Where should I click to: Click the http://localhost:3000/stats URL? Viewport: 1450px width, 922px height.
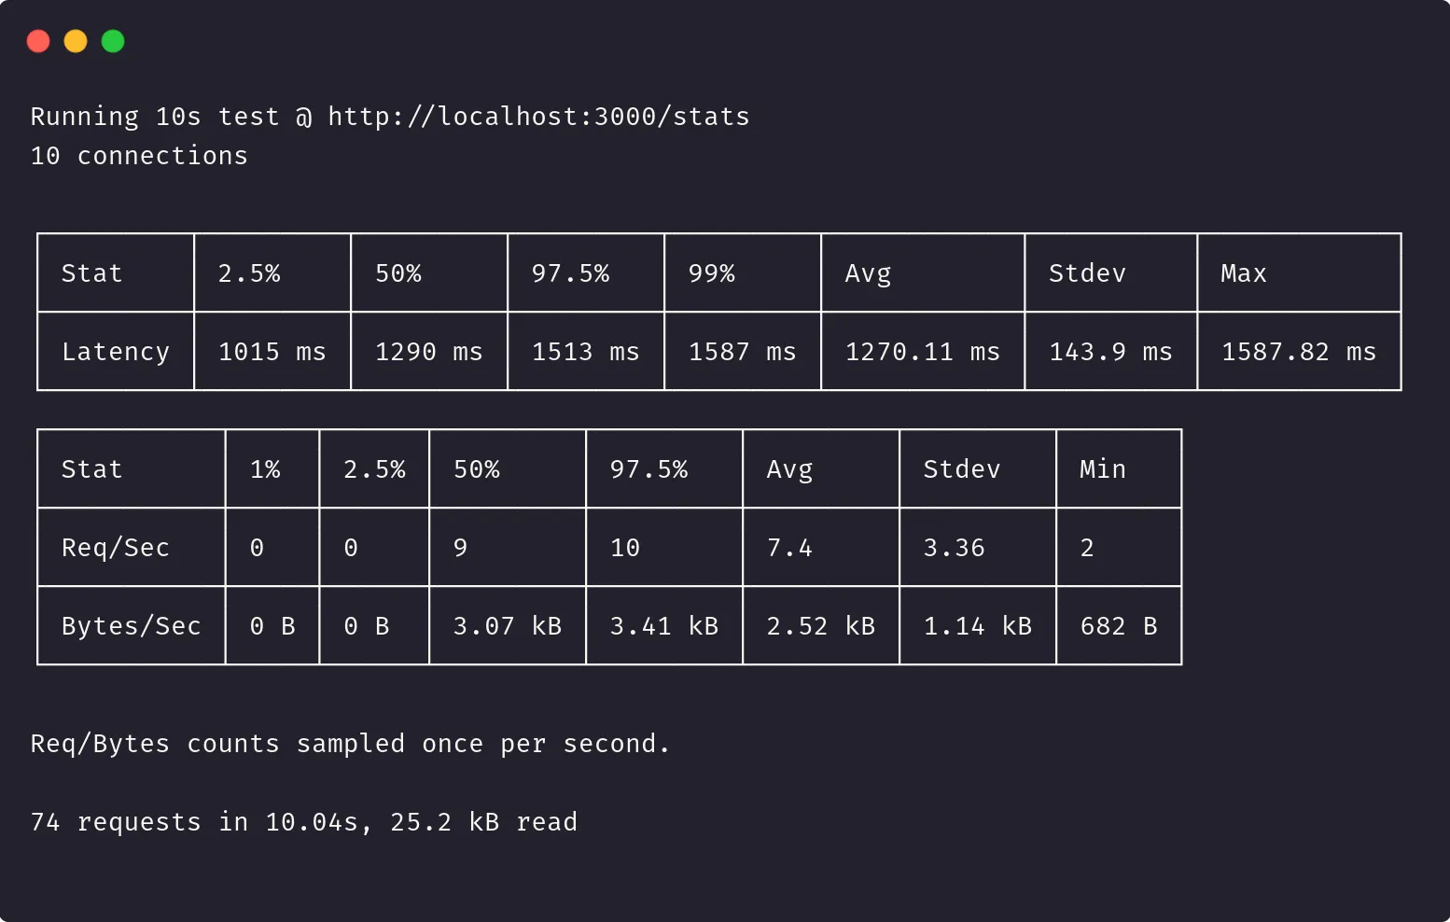point(538,117)
